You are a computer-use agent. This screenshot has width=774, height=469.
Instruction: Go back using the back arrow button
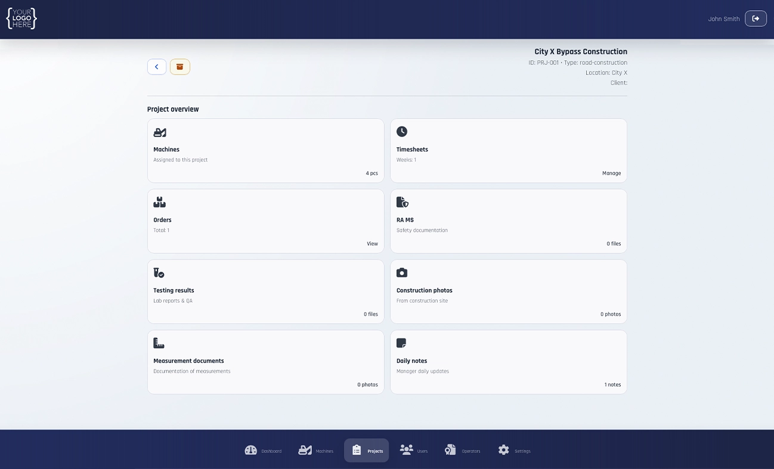click(156, 66)
